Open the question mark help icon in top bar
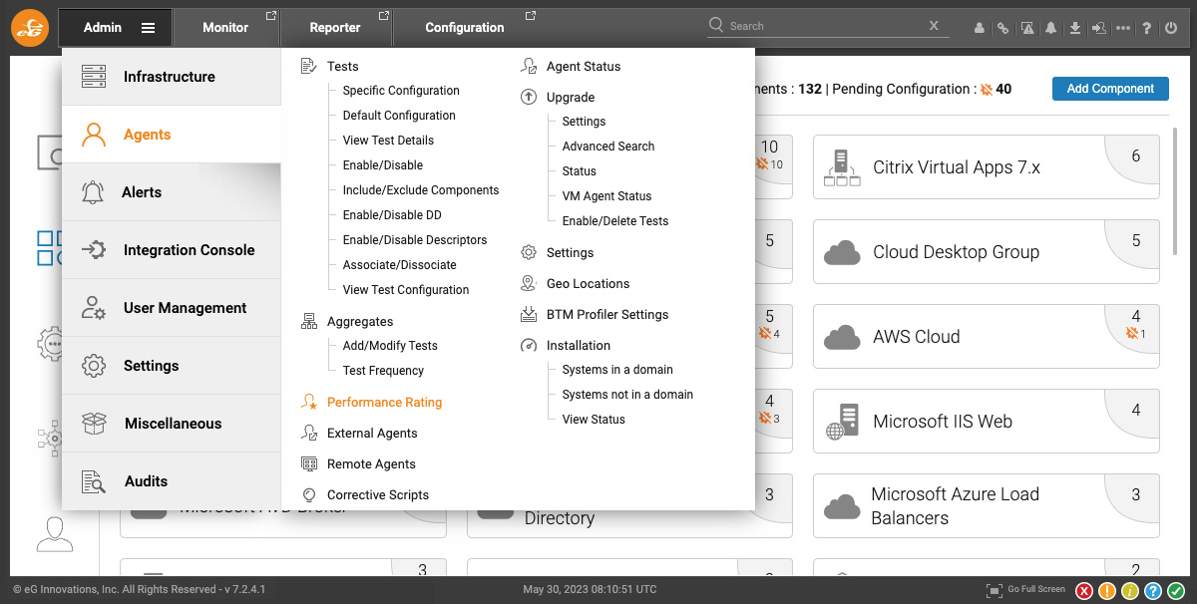This screenshot has height=604, width=1197. tap(1147, 28)
